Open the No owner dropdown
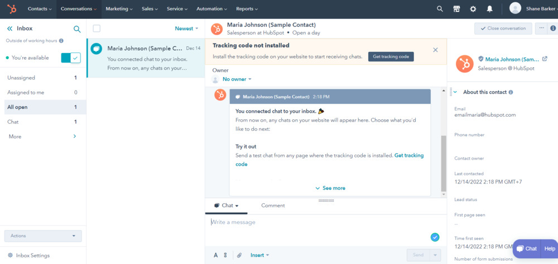 pyautogui.click(x=237, y=79)
